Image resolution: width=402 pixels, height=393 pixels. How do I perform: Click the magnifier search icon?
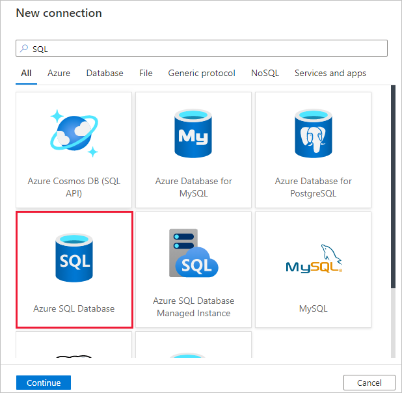25,48
